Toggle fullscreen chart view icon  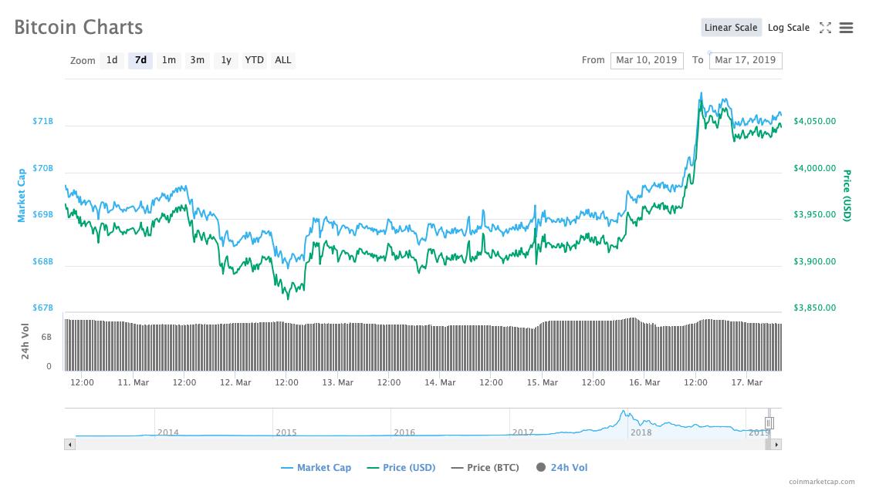point(825,28)
